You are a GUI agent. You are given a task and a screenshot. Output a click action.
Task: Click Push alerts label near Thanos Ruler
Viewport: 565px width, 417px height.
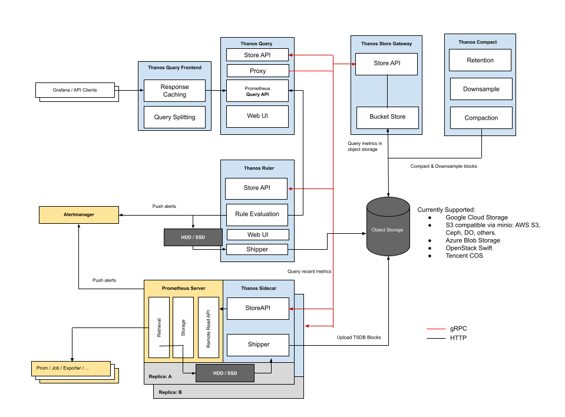tap(164, 206)
